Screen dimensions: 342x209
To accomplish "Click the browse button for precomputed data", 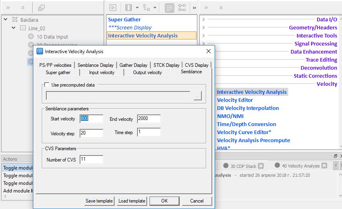I will click(x=198, y=96).
